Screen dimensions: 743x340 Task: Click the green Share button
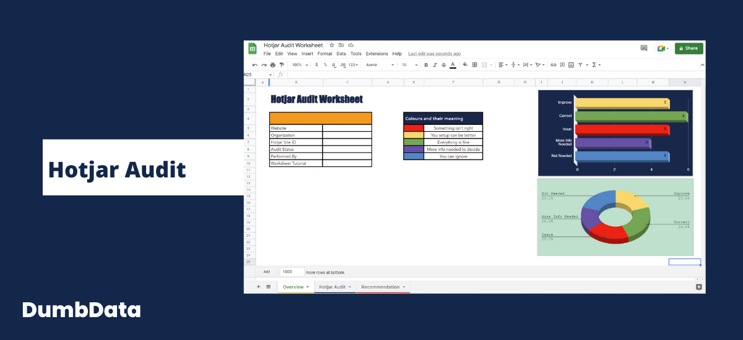(689, 48)
